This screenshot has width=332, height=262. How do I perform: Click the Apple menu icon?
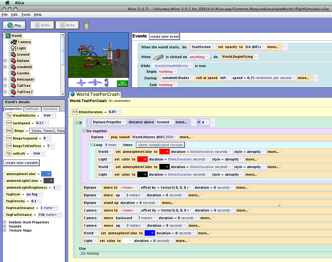pos(8,3)
